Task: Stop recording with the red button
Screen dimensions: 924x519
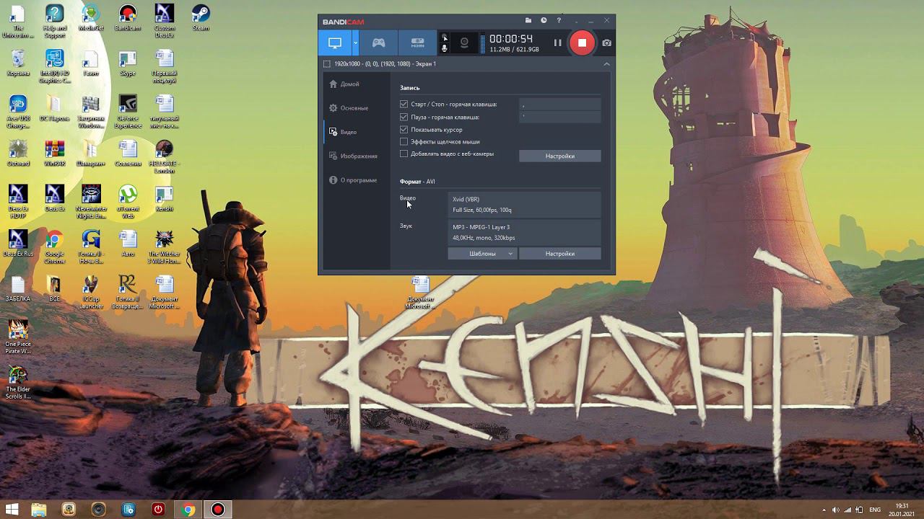Action: (x=582, y=43)
